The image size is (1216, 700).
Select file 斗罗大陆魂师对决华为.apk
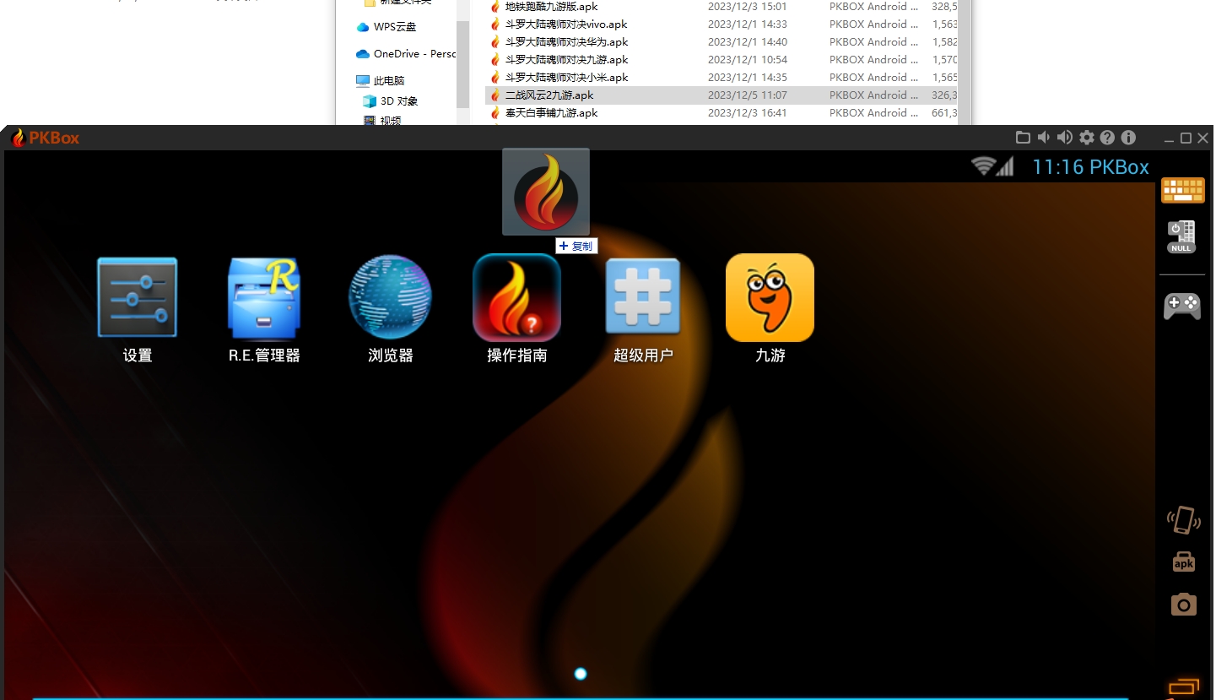(x=566, y=42)
